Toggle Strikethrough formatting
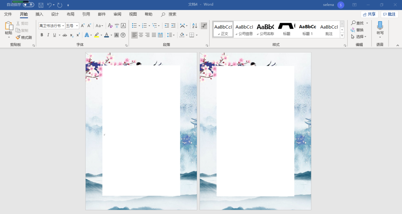 click(x=65, y=35)
